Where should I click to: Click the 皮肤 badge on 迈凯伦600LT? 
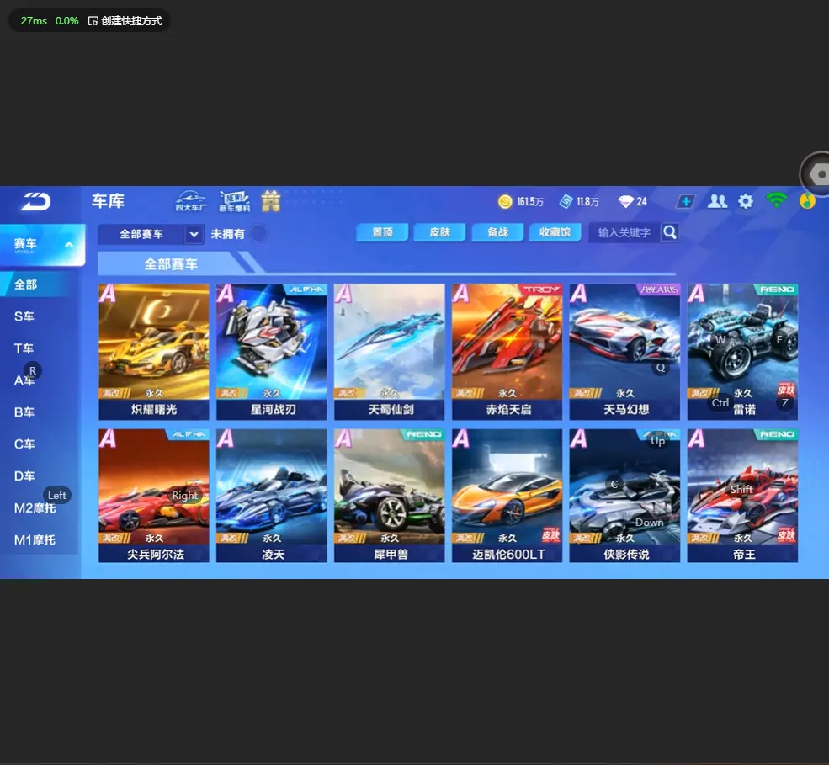[x=551, y=534]
